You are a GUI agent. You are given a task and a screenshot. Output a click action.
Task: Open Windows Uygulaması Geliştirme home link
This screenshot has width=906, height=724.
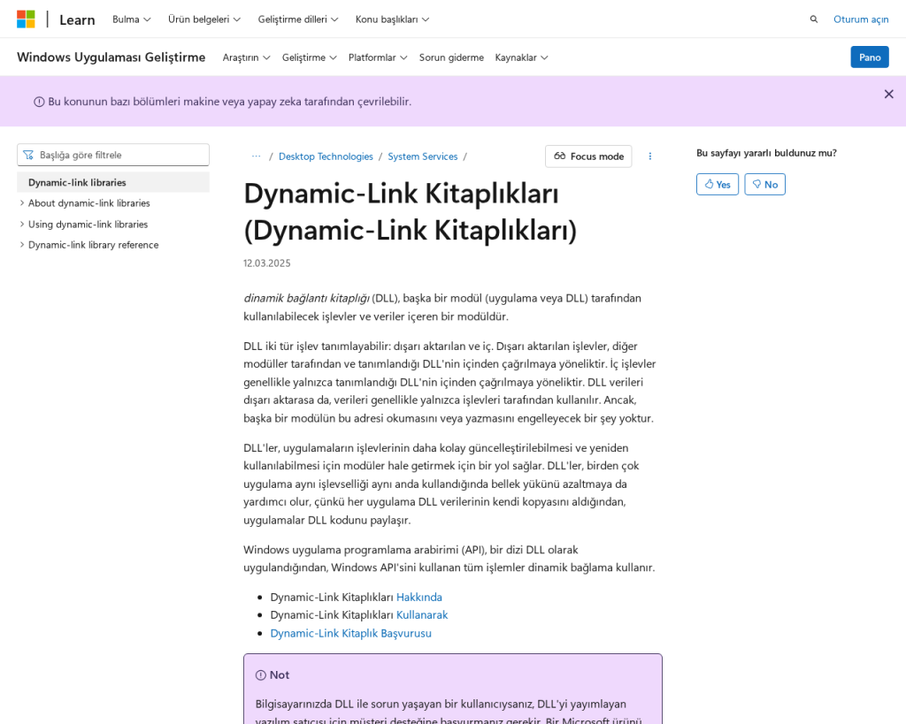[x=111, y=57]
